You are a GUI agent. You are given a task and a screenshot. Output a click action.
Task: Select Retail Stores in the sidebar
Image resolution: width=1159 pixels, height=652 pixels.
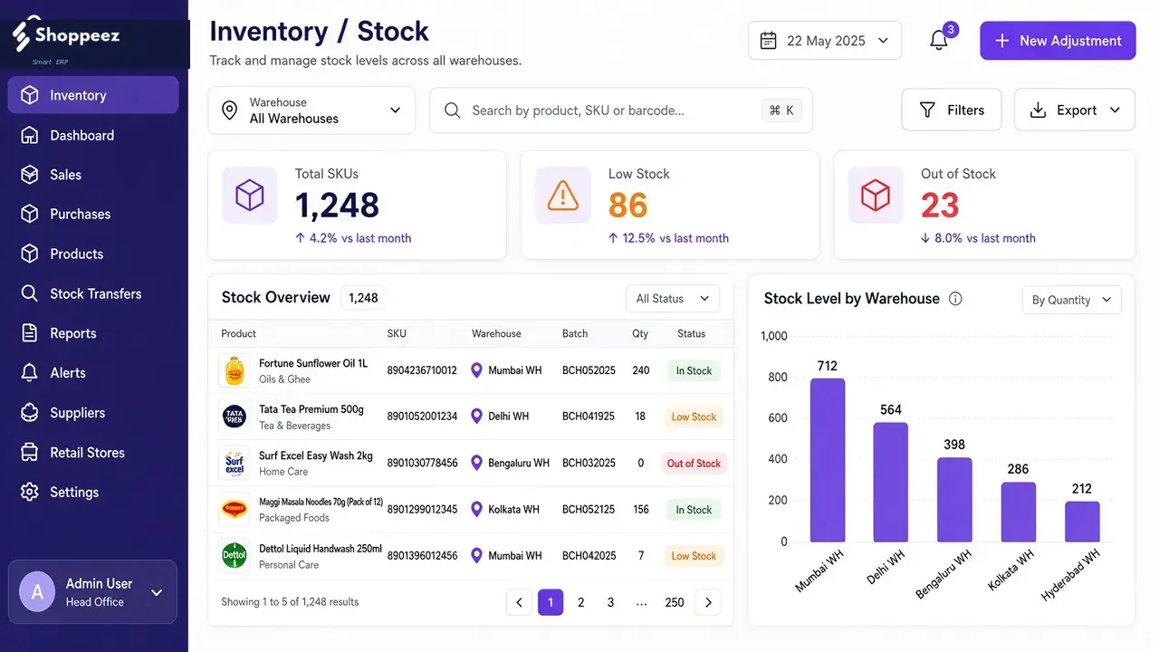[x=93, y=453]
